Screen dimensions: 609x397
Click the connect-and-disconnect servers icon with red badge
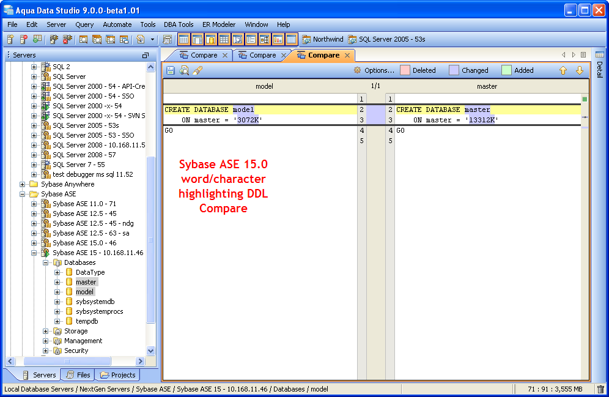[x=68, y=39]
